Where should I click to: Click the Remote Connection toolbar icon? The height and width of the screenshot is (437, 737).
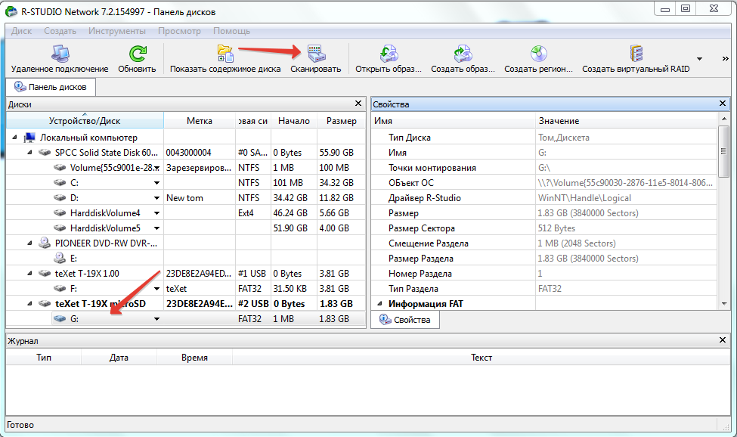click(60, 54)
